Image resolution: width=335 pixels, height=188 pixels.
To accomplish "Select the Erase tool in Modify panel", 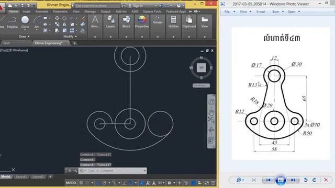I will point(83,18).
